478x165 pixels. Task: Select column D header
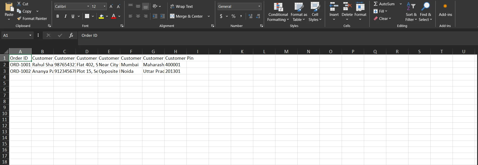coord(87,52)
